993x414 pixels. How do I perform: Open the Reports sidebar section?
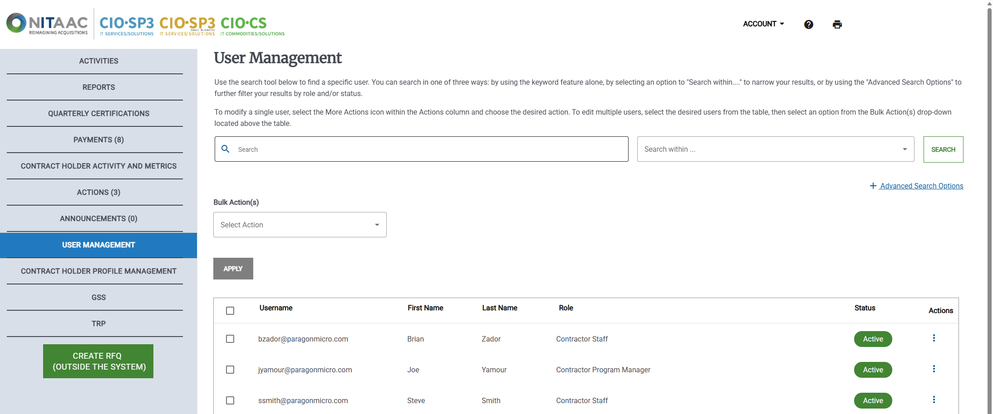tap(98, 87)
